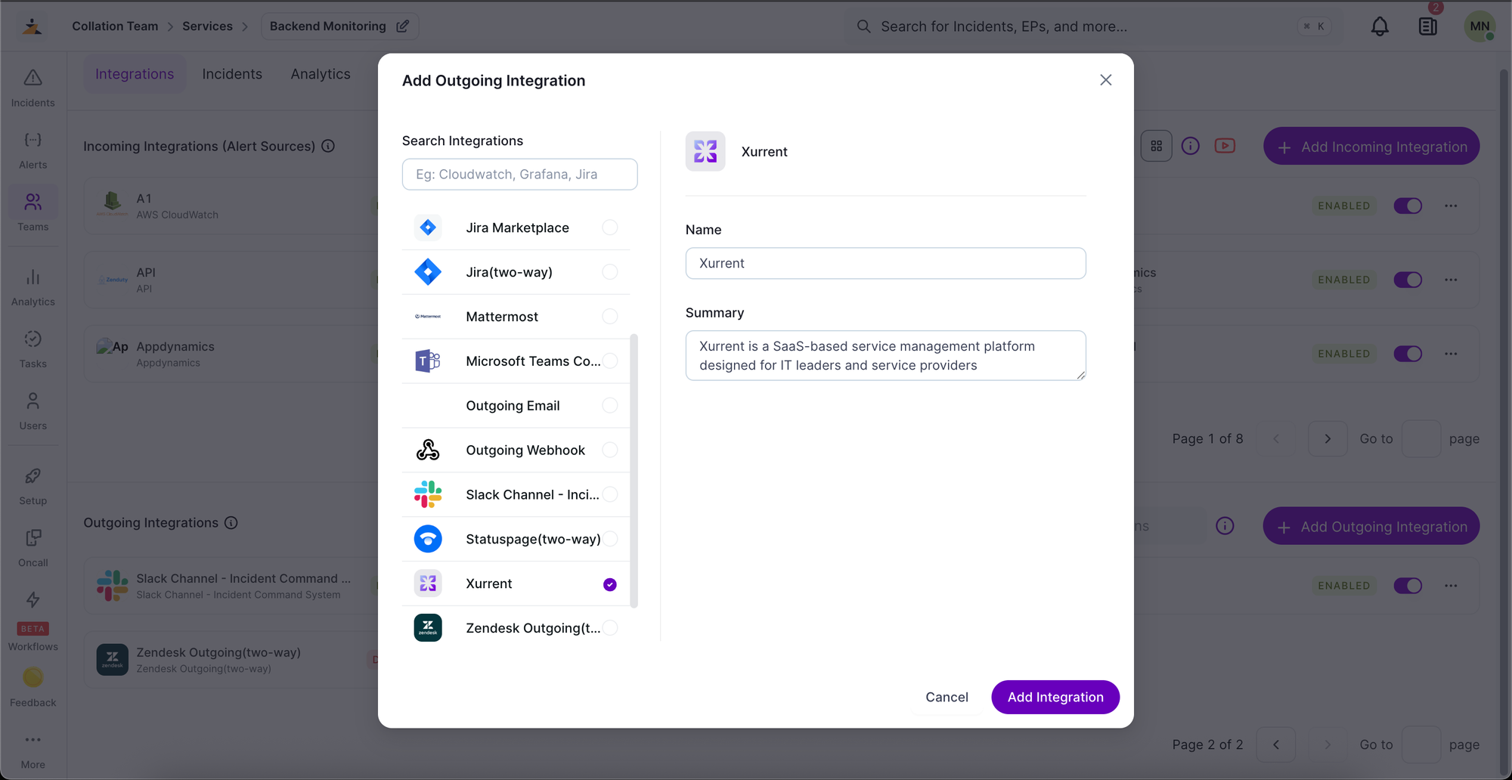The image size is (1512, 780).
Task: Open Users in the left sidebar
Action: pyautogui.click(x=33, y=411)
